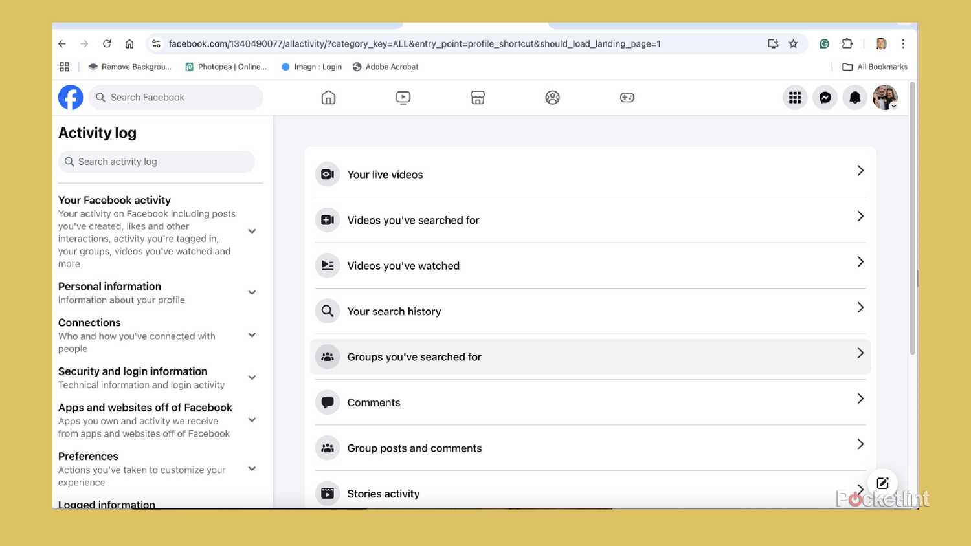Viewport: 971px width, 546px height.
Task: Open the Photopea bookmark
Action: click(x=225, y=66)
